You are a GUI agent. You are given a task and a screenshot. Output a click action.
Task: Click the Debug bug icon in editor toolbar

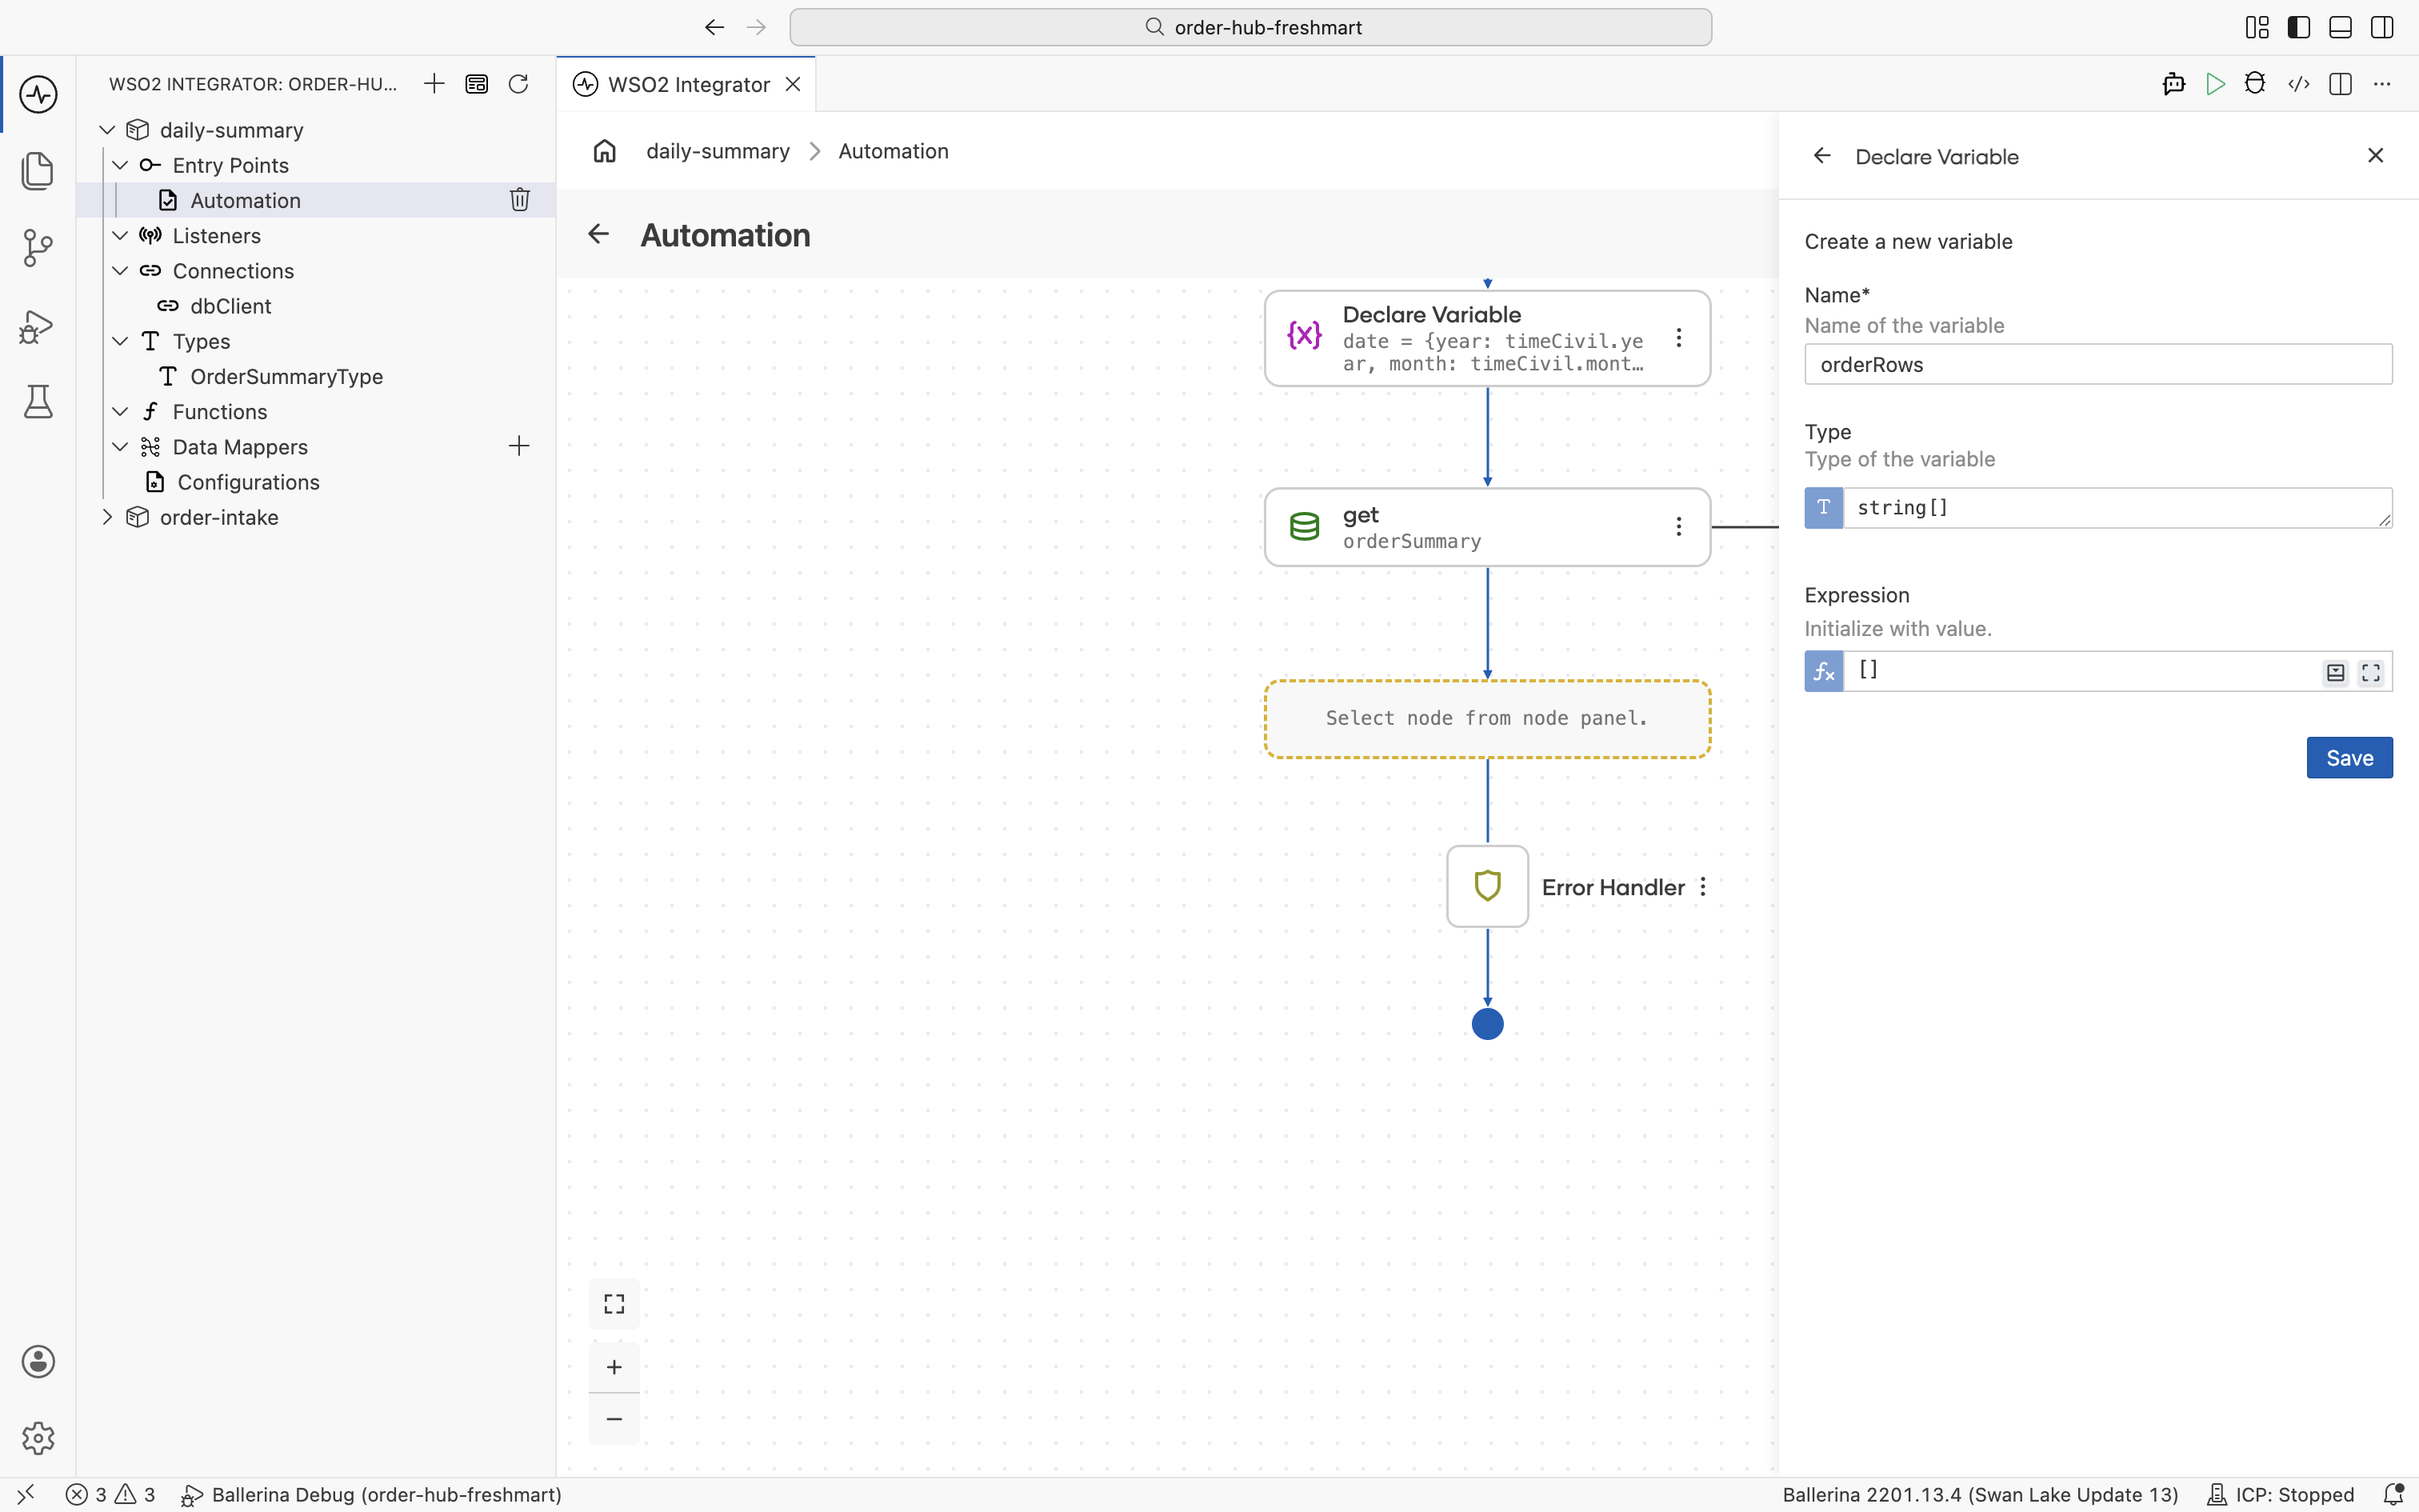tap(2255, 84)
